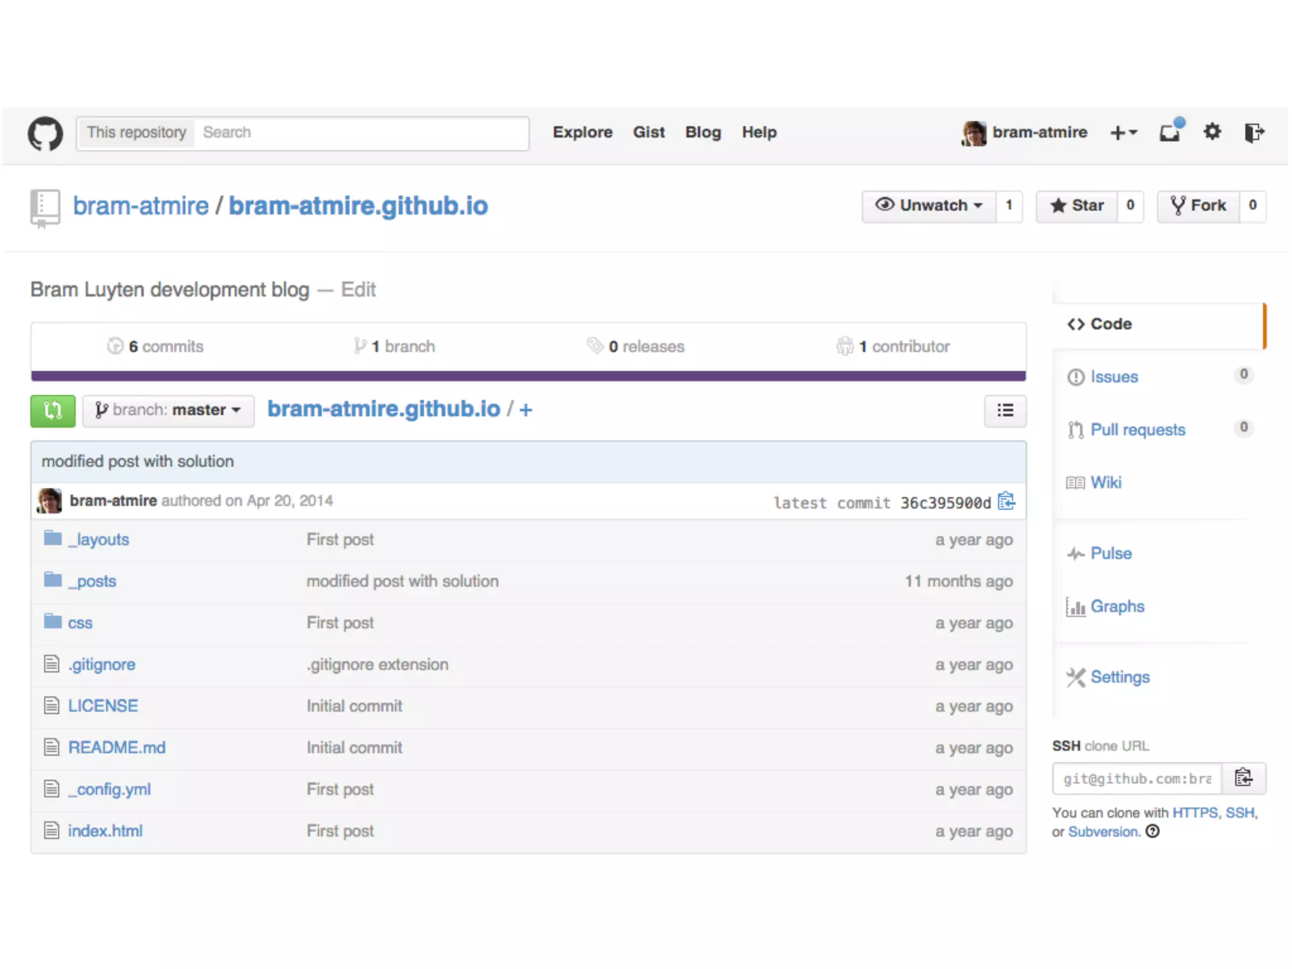Open the Unwatch dropdown
The height and width of the screenshot is (969, 1292).
point(929,206)
